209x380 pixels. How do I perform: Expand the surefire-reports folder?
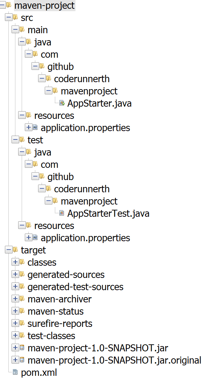tap(15, 323)
